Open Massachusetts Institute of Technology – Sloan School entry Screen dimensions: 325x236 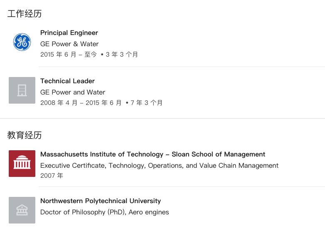(153, 154)
